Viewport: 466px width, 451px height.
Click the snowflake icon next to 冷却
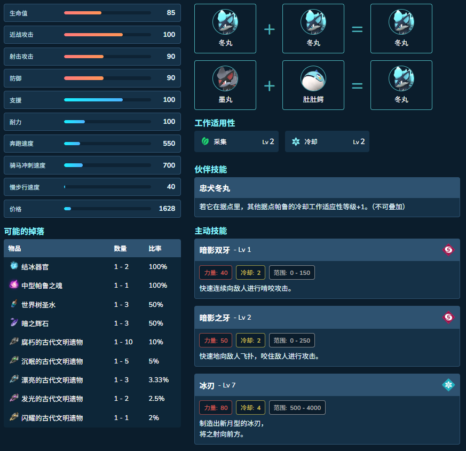(296, 141)
